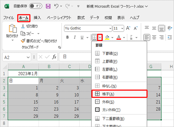Toggle italic formatting I
The image size is (174, 127).
75,37
